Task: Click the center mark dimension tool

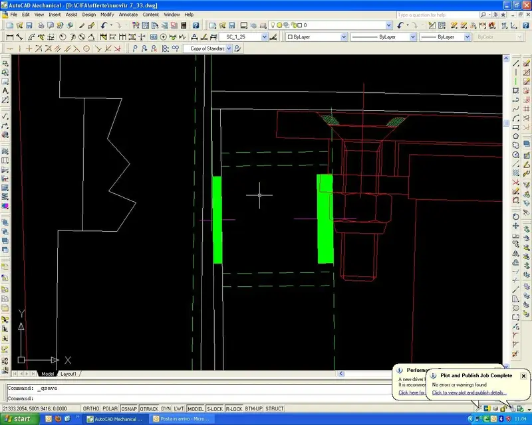Action: [163, 37]
